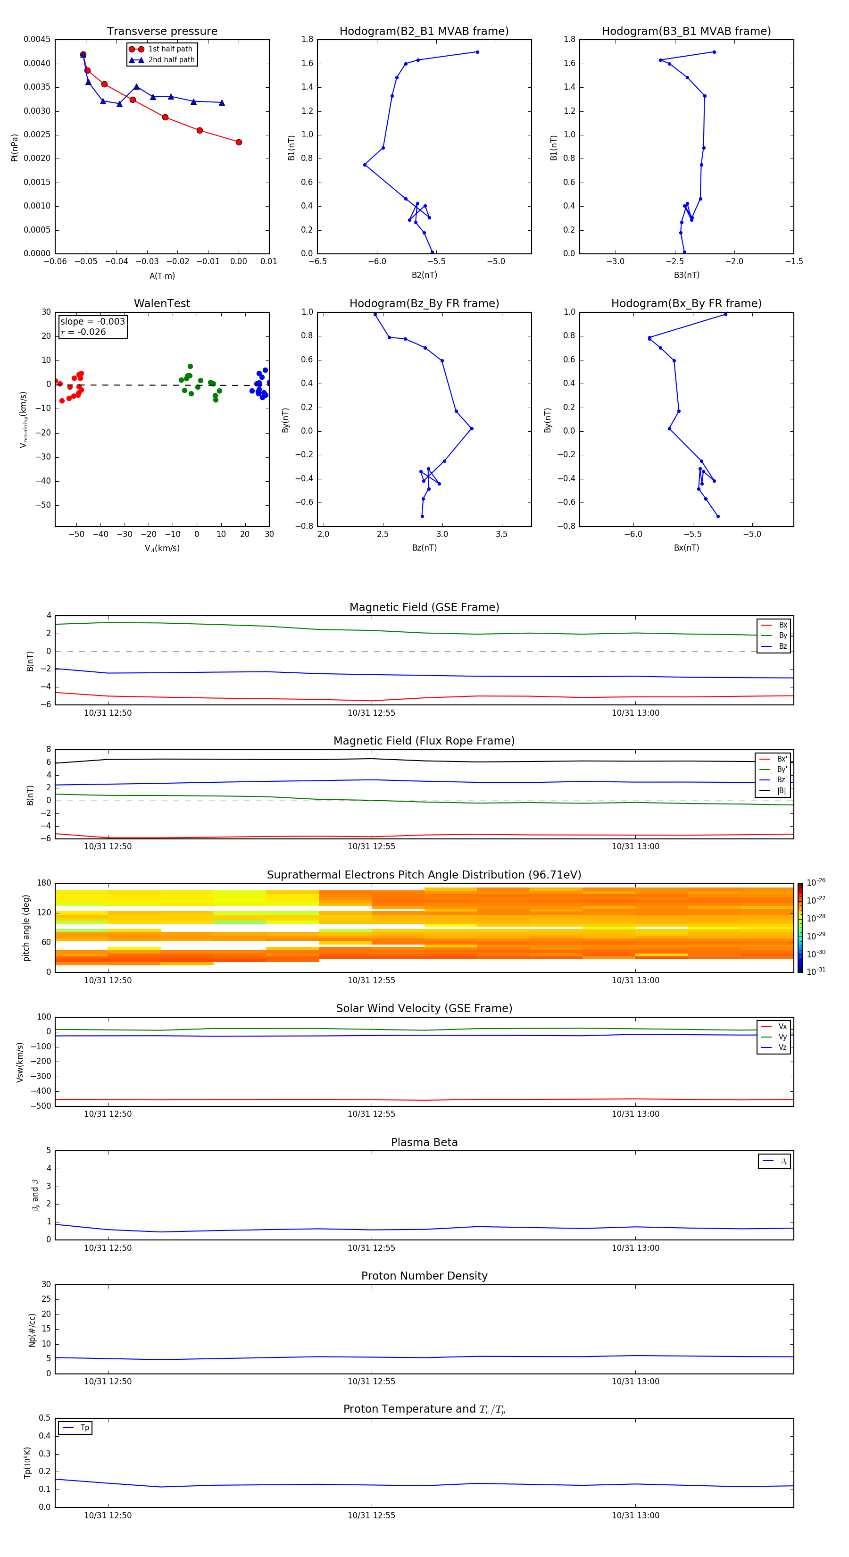Click the 'Magnetic Field (GSE Frame)' title
The height and width of the screenshot is (1557, 849).
tap(424, 607)
